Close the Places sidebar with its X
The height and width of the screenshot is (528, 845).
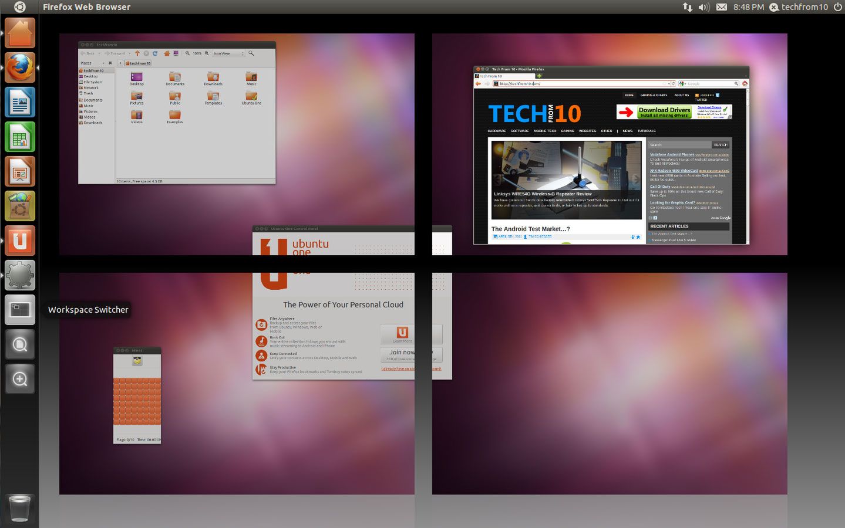110,63
